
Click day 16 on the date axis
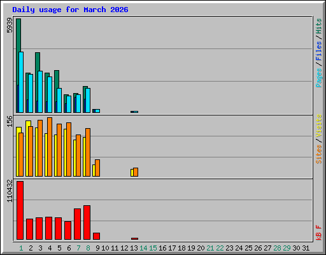point(162,248)
